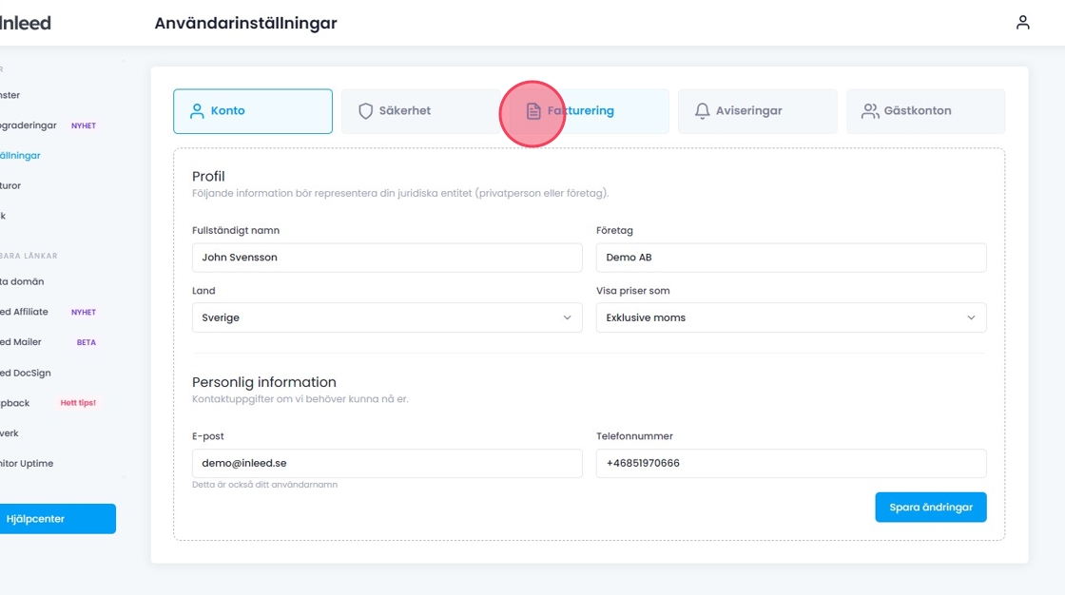Focus the Företag input with Demo AB
The height and width of the screenshot is (595, 1065).
point(790,258)
